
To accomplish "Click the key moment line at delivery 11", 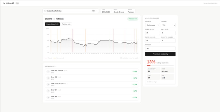I will point(57,41).
